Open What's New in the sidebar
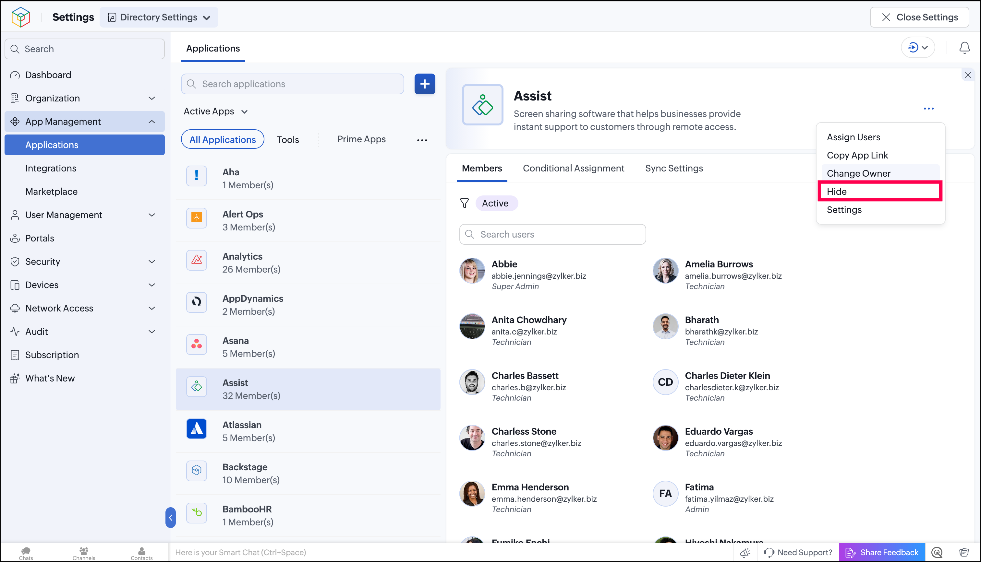The width and height of the screenshot is (981, 562). coord(85,378)
